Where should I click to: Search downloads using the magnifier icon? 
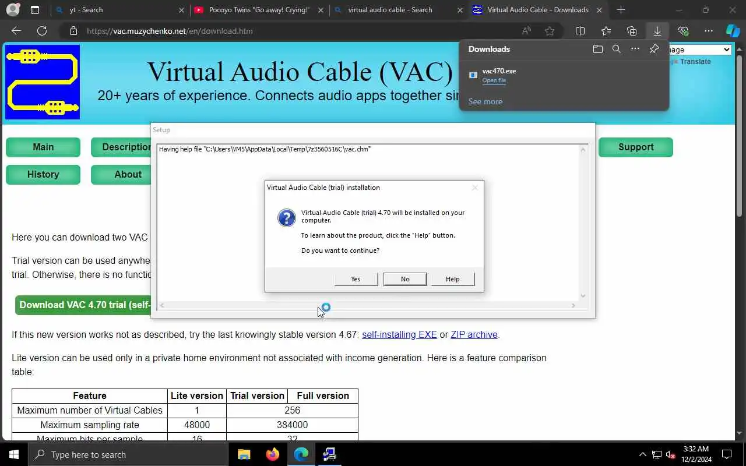(617, 49)
